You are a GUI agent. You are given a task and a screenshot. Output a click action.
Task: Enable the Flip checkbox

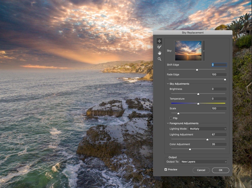pos(171,118)
